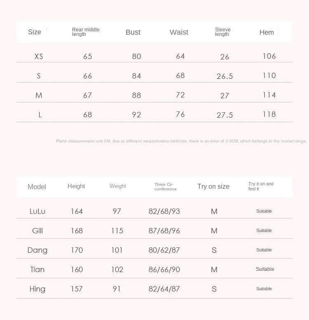
Task: Click the model name Gili
Action: coord(37,231)
